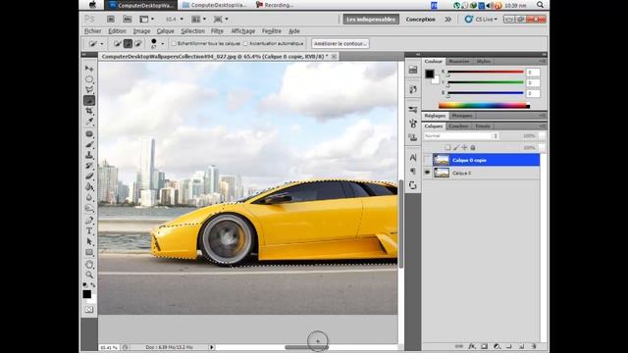Toggle lock all padlock icon
The height and width of the screenshot is (353, 628).
click(473, 148)
